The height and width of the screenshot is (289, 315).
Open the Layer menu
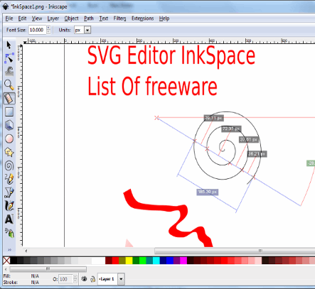pos(53,18)
